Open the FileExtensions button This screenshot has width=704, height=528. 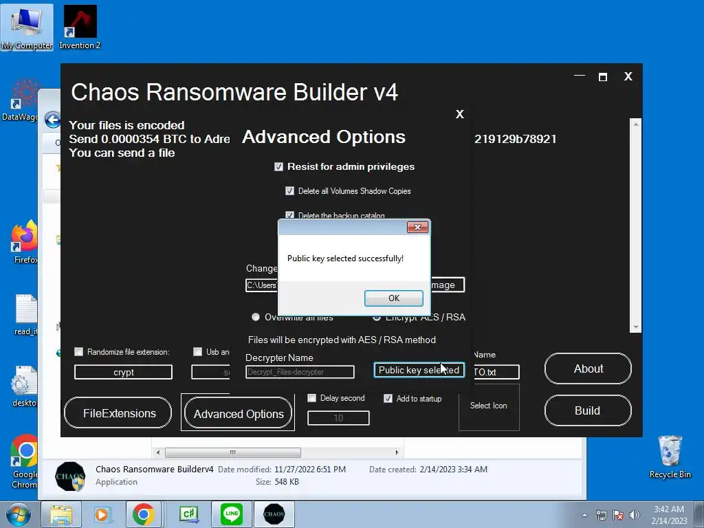118,413
